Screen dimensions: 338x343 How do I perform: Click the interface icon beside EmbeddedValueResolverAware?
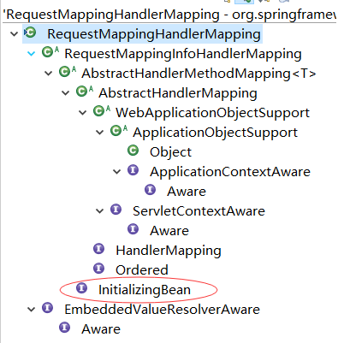(47, 308)
